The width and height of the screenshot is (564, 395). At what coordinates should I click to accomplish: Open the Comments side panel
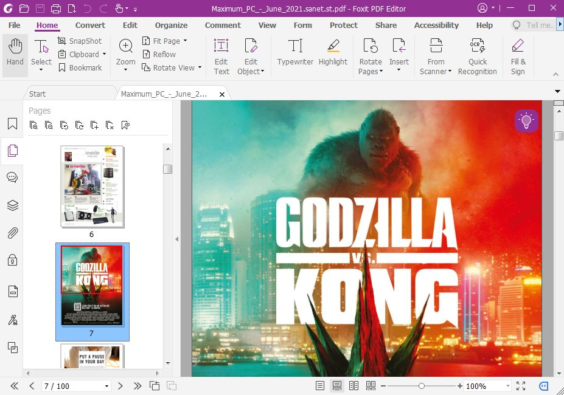point(12,177)
